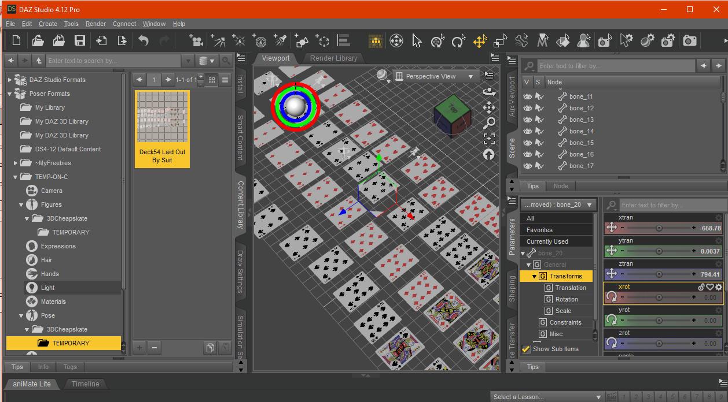
Task: Click the viewport Orbit control icon
Action: (x=489, y=92)
